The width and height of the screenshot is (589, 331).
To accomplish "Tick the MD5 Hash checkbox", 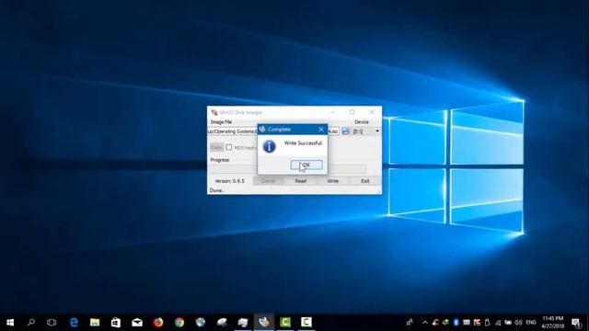I will point(229,147).
